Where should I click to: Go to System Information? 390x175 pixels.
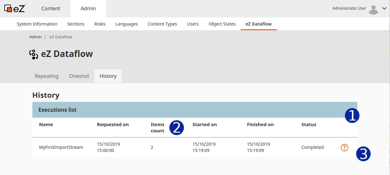coord(37,24)
